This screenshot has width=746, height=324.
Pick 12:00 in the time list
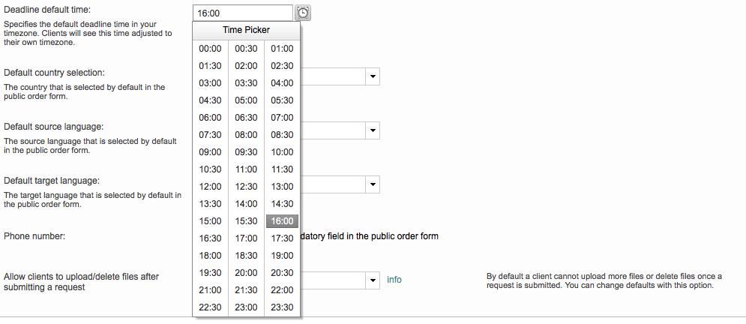click(x=211, y=187)
